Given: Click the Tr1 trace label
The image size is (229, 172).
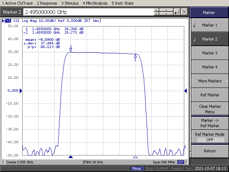Looking at the screenshot, I should tap(7, 21).
